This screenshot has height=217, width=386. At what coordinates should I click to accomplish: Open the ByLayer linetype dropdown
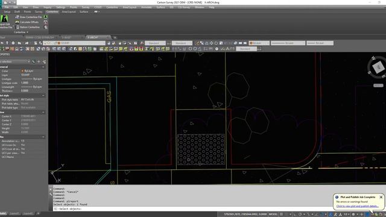click(288, 43)
